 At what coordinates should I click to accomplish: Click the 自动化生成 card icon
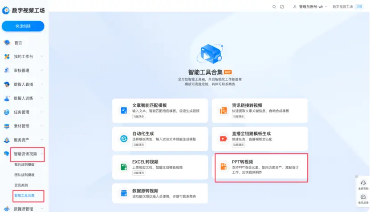[x=124, y=139]
